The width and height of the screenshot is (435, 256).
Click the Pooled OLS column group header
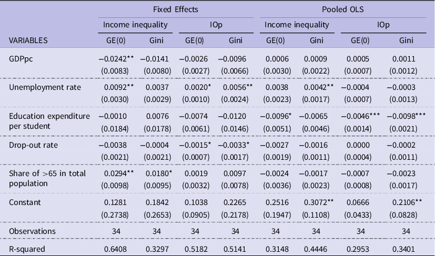click(x=343, y=9)
